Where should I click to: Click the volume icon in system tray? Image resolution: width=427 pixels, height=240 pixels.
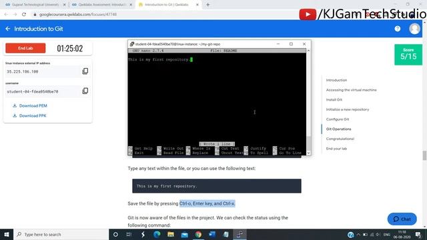pyautogui.click(x=378, y=234)
